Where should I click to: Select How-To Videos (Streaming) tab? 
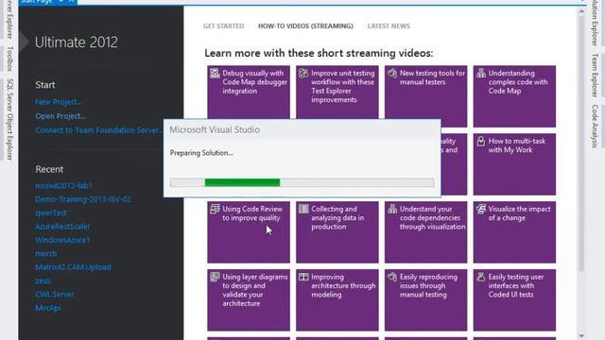305,26
